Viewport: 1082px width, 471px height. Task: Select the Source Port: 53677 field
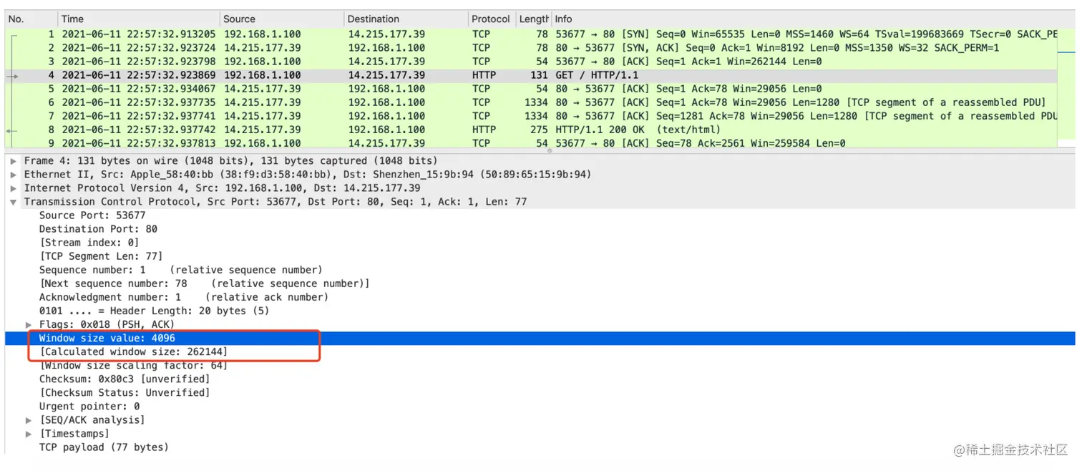coord(92,215)
